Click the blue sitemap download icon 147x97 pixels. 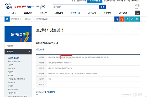point(117,19)
